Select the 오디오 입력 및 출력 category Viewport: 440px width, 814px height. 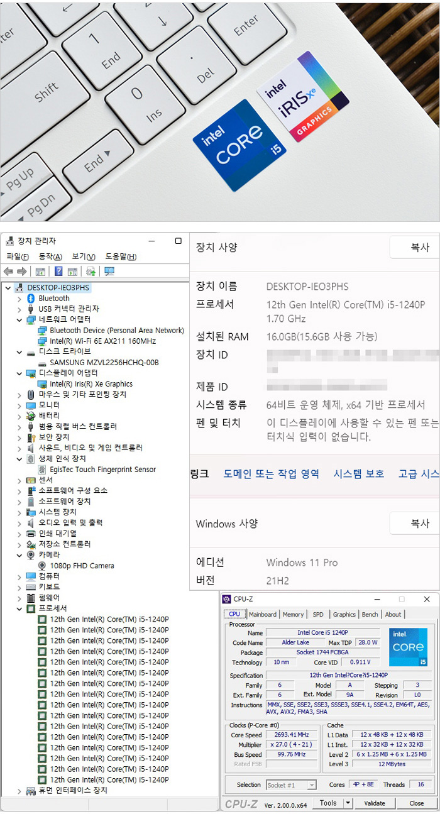coord(70,523)
